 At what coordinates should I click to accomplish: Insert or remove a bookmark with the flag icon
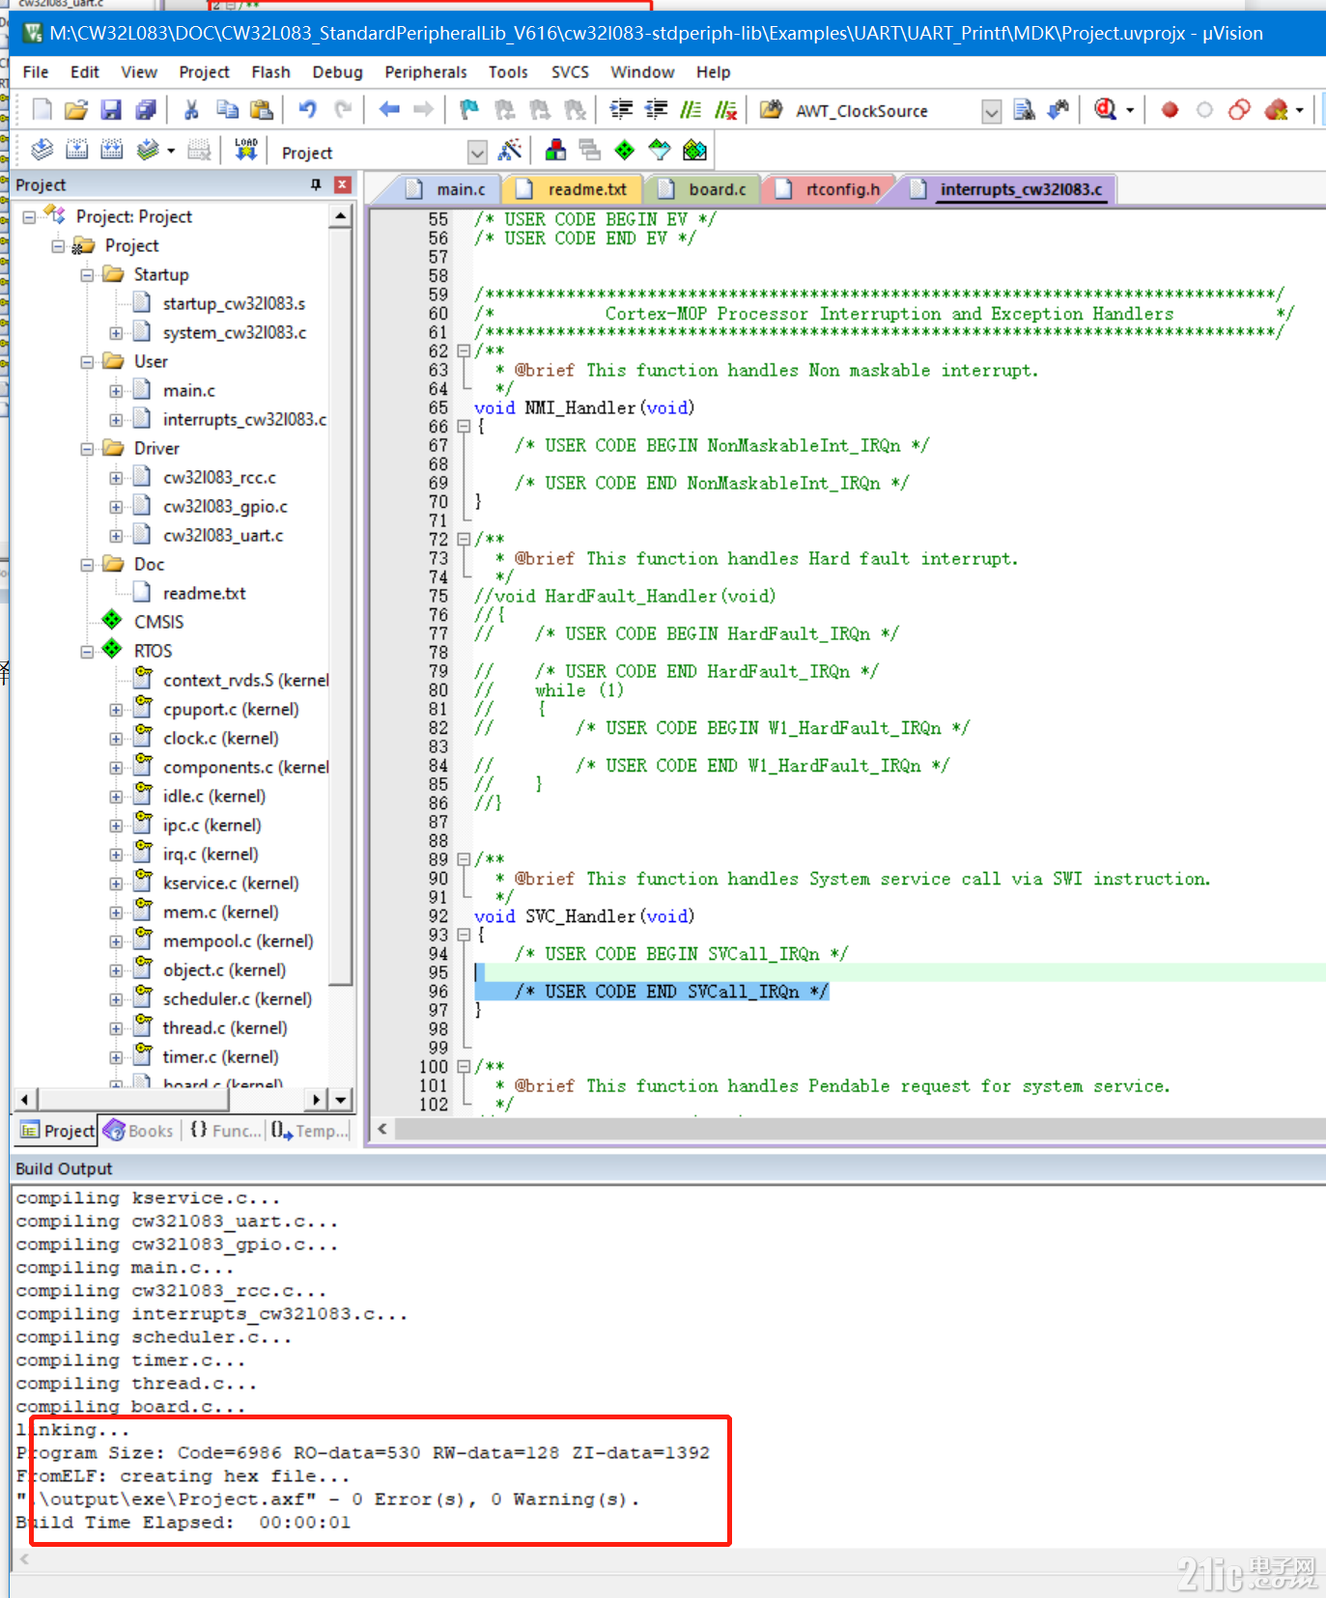pyautogui.click(x=469, y=110)
